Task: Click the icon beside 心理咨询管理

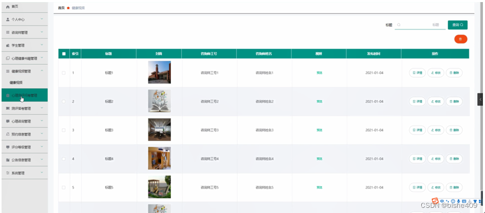Action: point(8,121)
